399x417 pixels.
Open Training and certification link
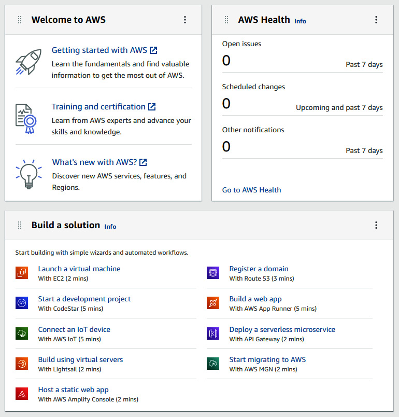98,107
